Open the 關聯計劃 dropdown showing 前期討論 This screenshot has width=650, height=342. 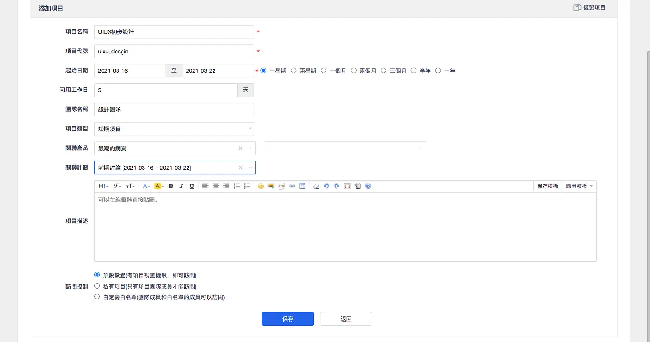click(175, 168)
